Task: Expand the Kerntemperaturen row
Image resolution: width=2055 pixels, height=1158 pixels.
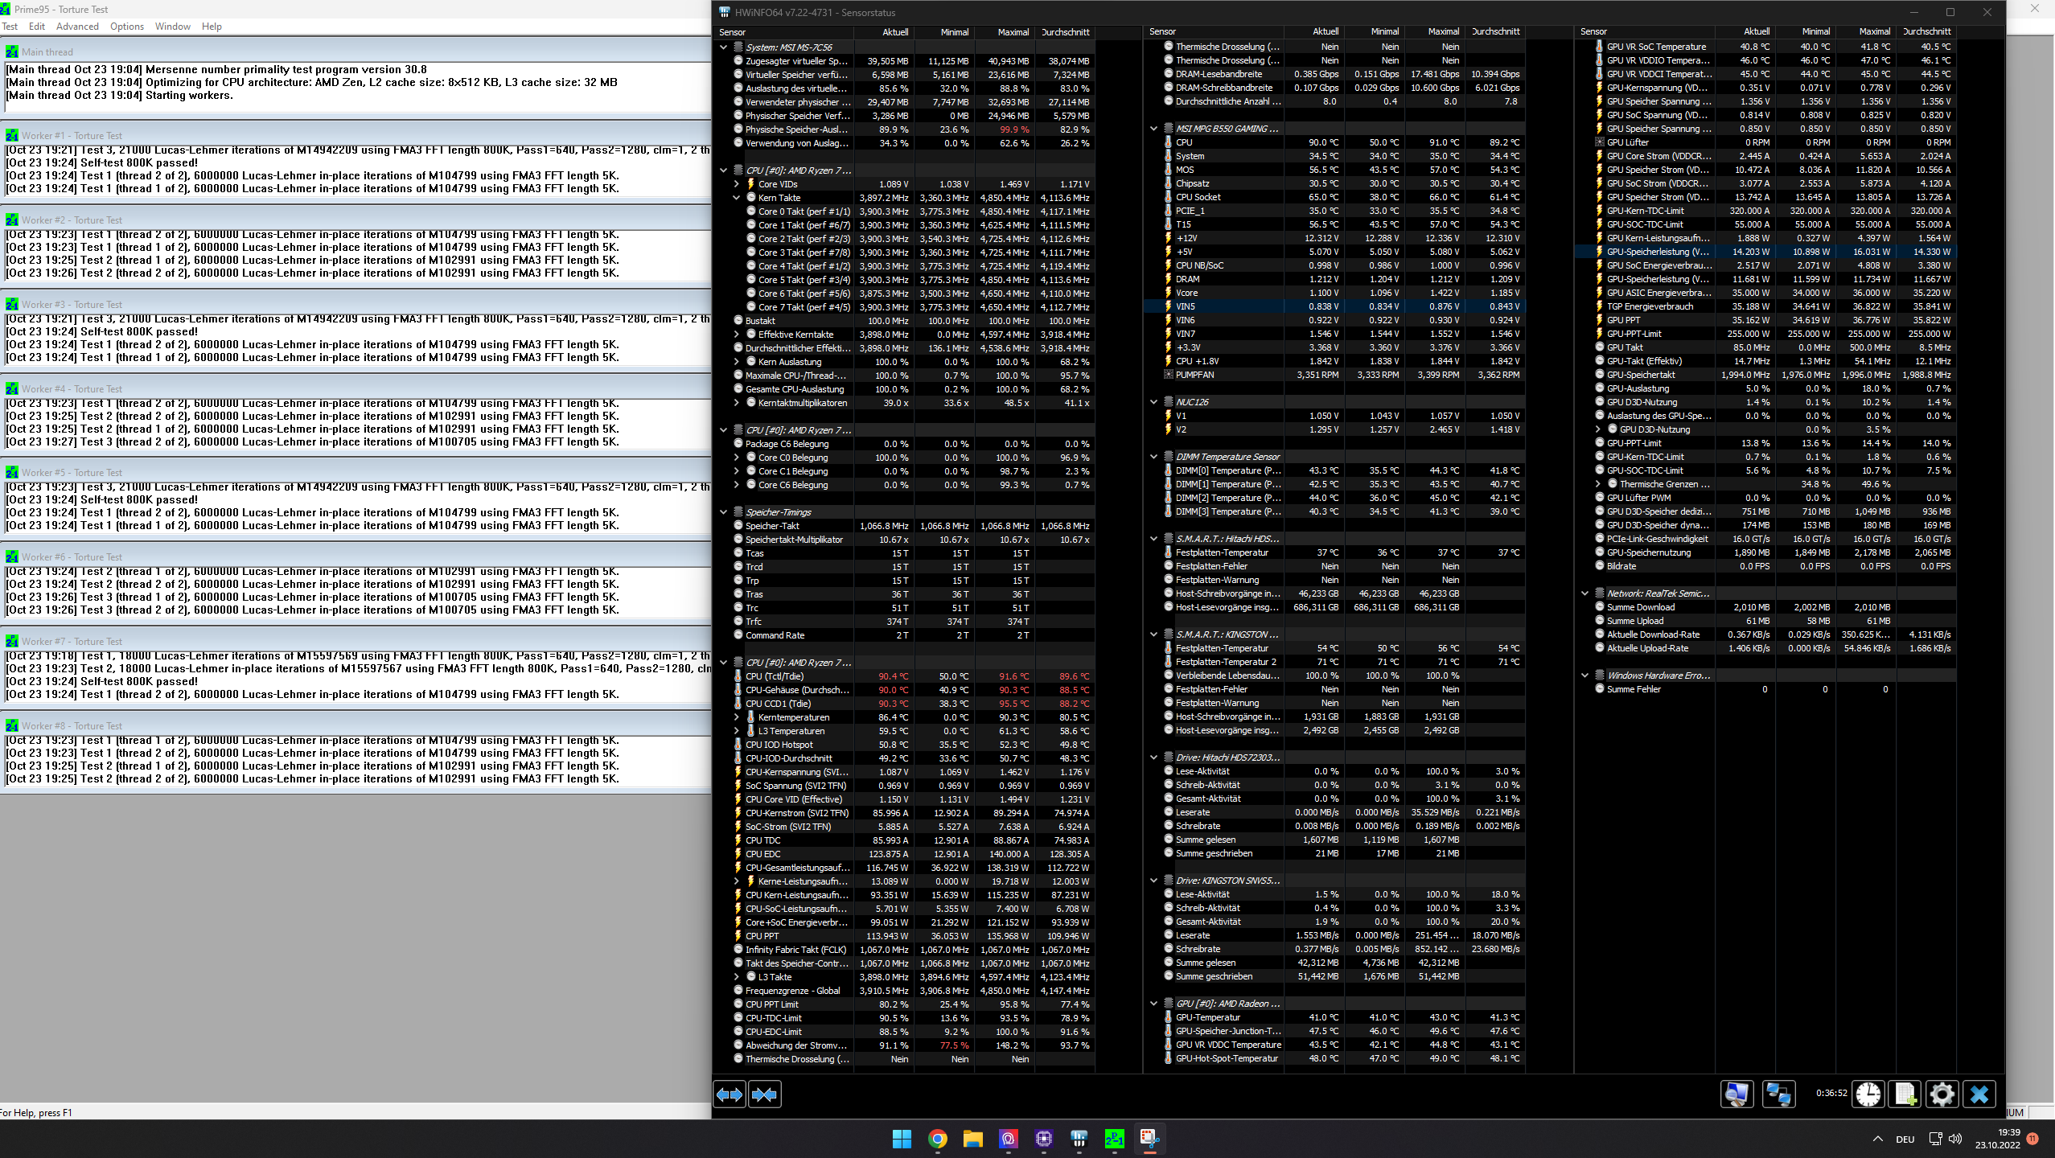Action: pos(736,717)
